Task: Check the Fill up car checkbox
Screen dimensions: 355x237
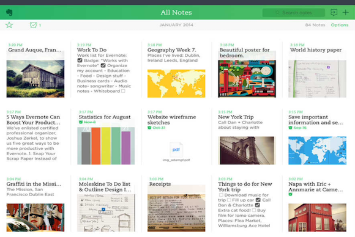Action: tap(229, 200)
